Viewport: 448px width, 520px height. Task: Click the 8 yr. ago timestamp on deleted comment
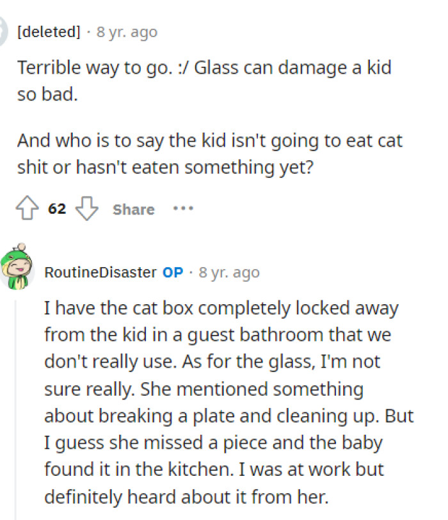click(125, 31)
